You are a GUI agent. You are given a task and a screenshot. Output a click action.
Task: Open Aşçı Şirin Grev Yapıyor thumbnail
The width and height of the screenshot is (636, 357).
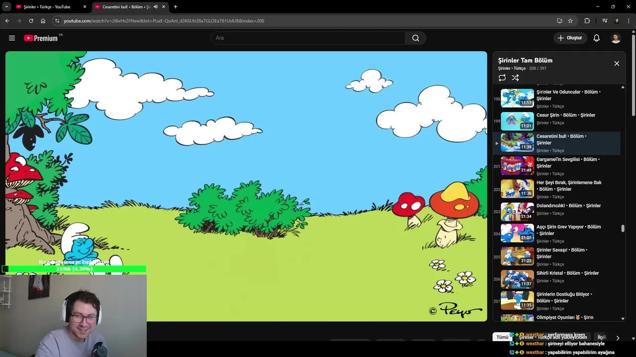click(x=517, y=233)
